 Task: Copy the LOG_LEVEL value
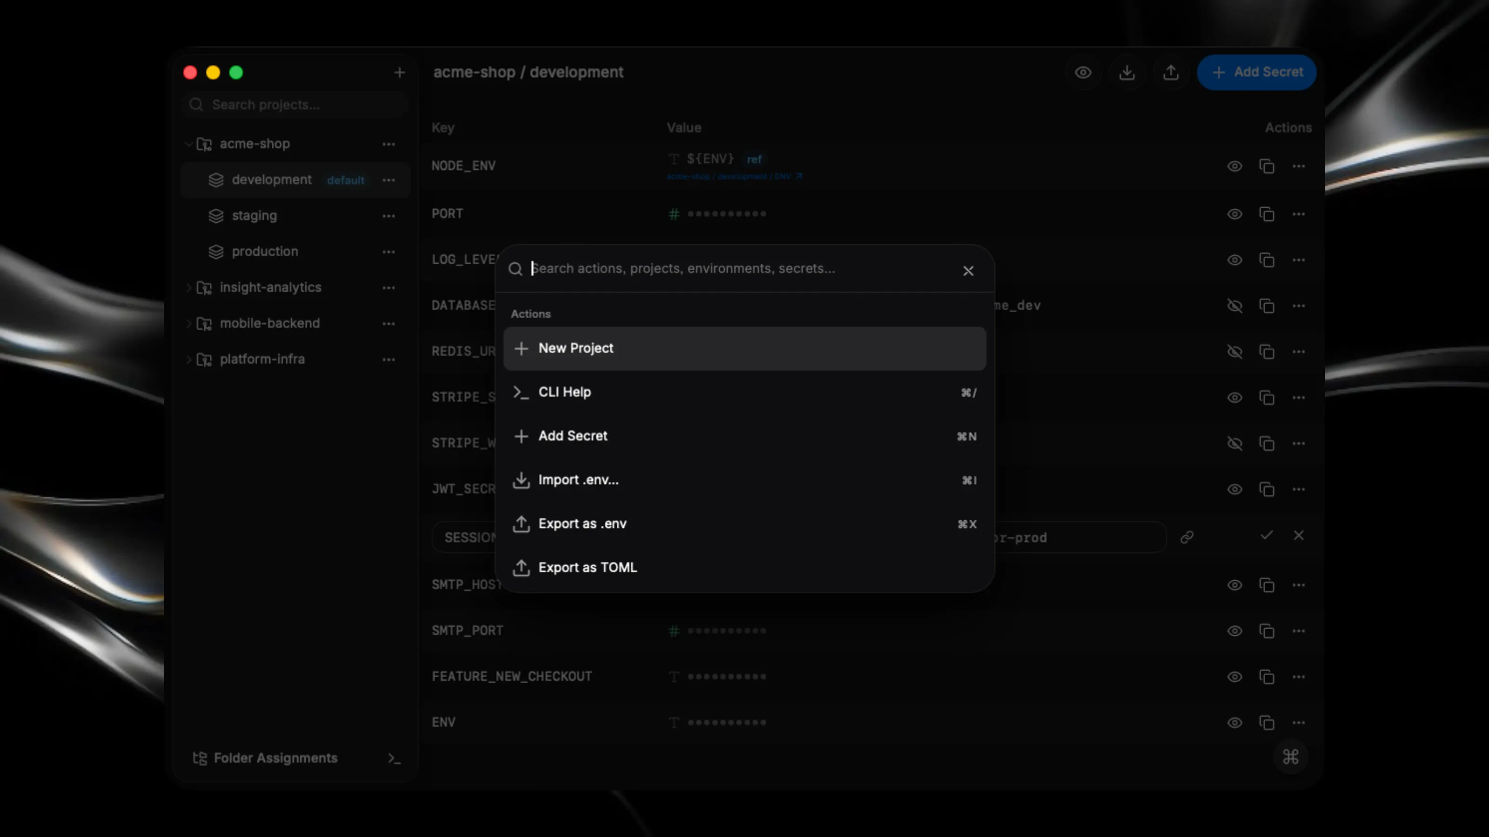click(1267, 260)
